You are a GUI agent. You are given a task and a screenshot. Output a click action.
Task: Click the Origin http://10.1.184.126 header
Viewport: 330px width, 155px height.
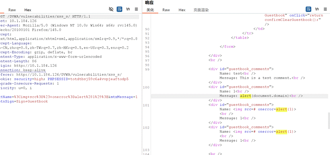(28, 66)
